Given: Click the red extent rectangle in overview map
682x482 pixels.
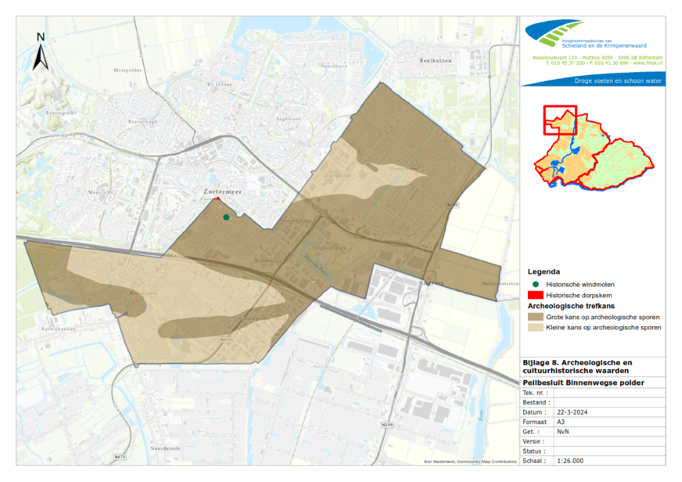Looking at the screenshot, I should [560, 120].
